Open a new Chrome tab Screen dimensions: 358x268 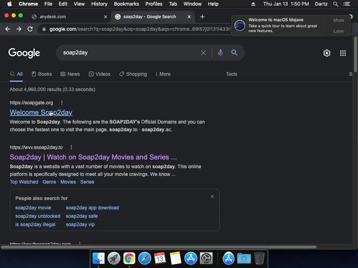click(202, 17)
